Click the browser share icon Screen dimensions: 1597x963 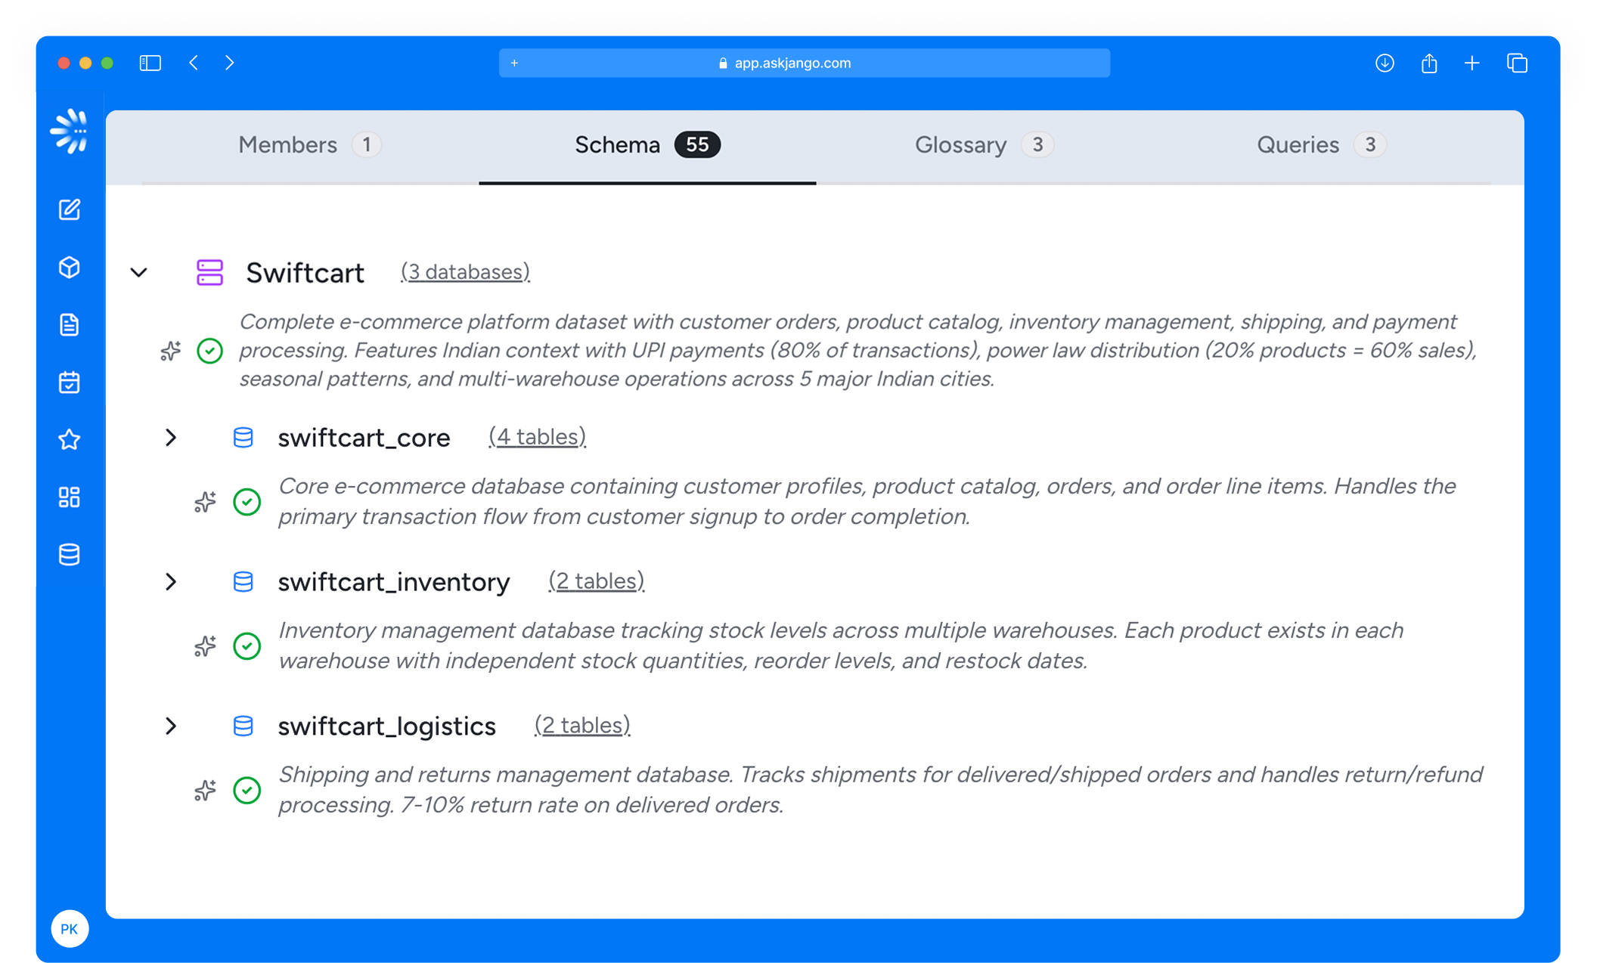(x=1428, y=63)
